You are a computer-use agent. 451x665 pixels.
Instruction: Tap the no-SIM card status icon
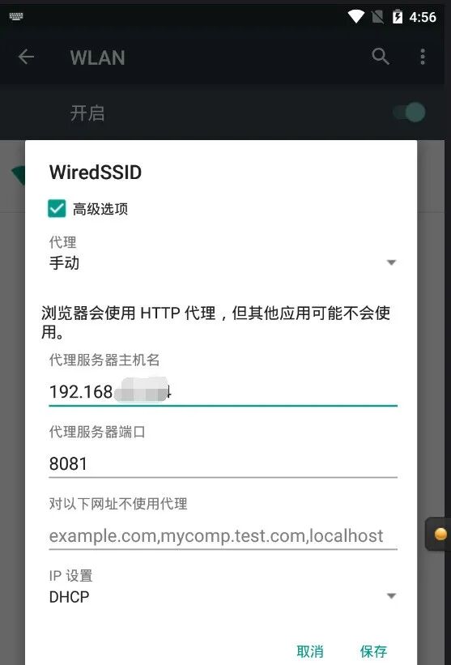click(x=377, y=16)
